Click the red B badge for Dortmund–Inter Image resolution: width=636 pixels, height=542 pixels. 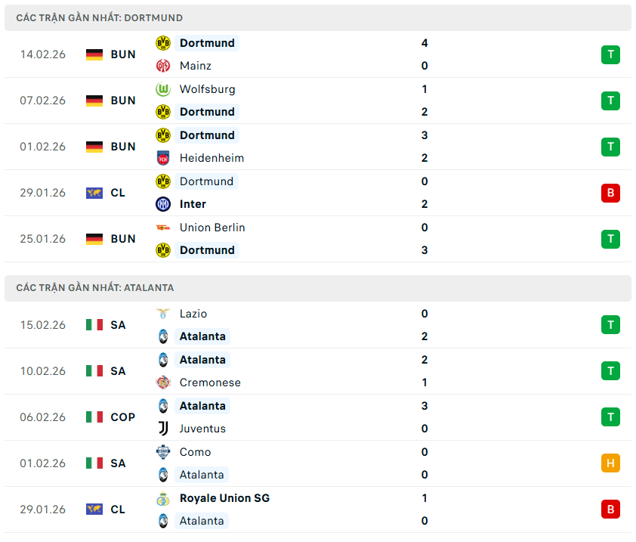coord(610,193)
